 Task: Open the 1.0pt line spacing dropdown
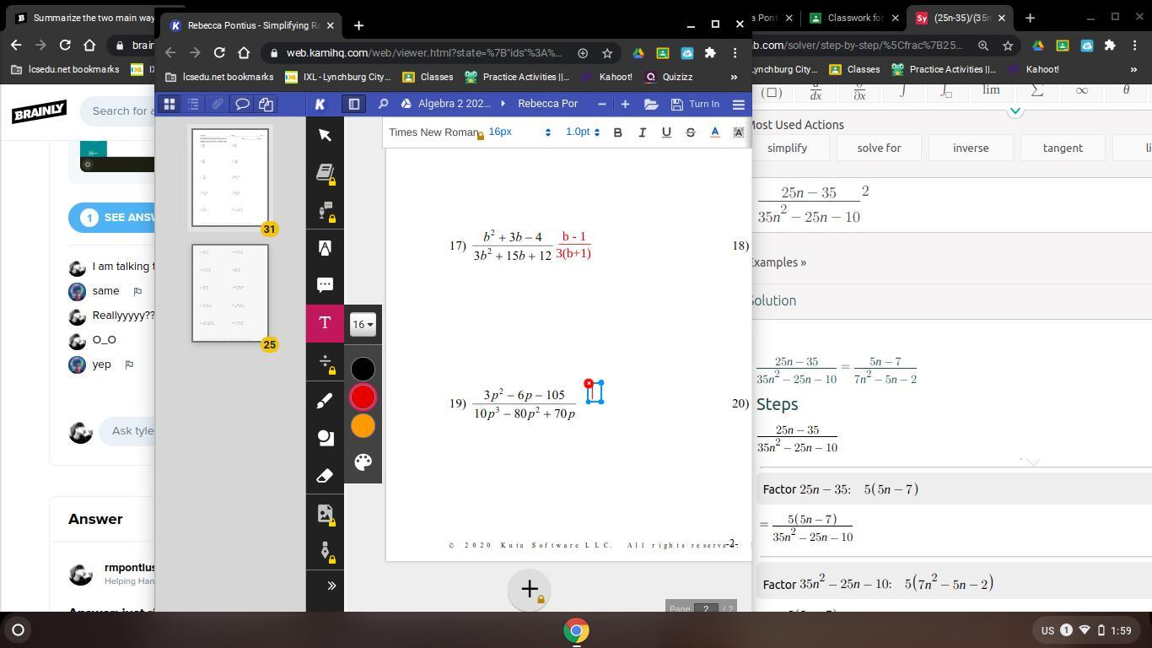pos(582,132)
